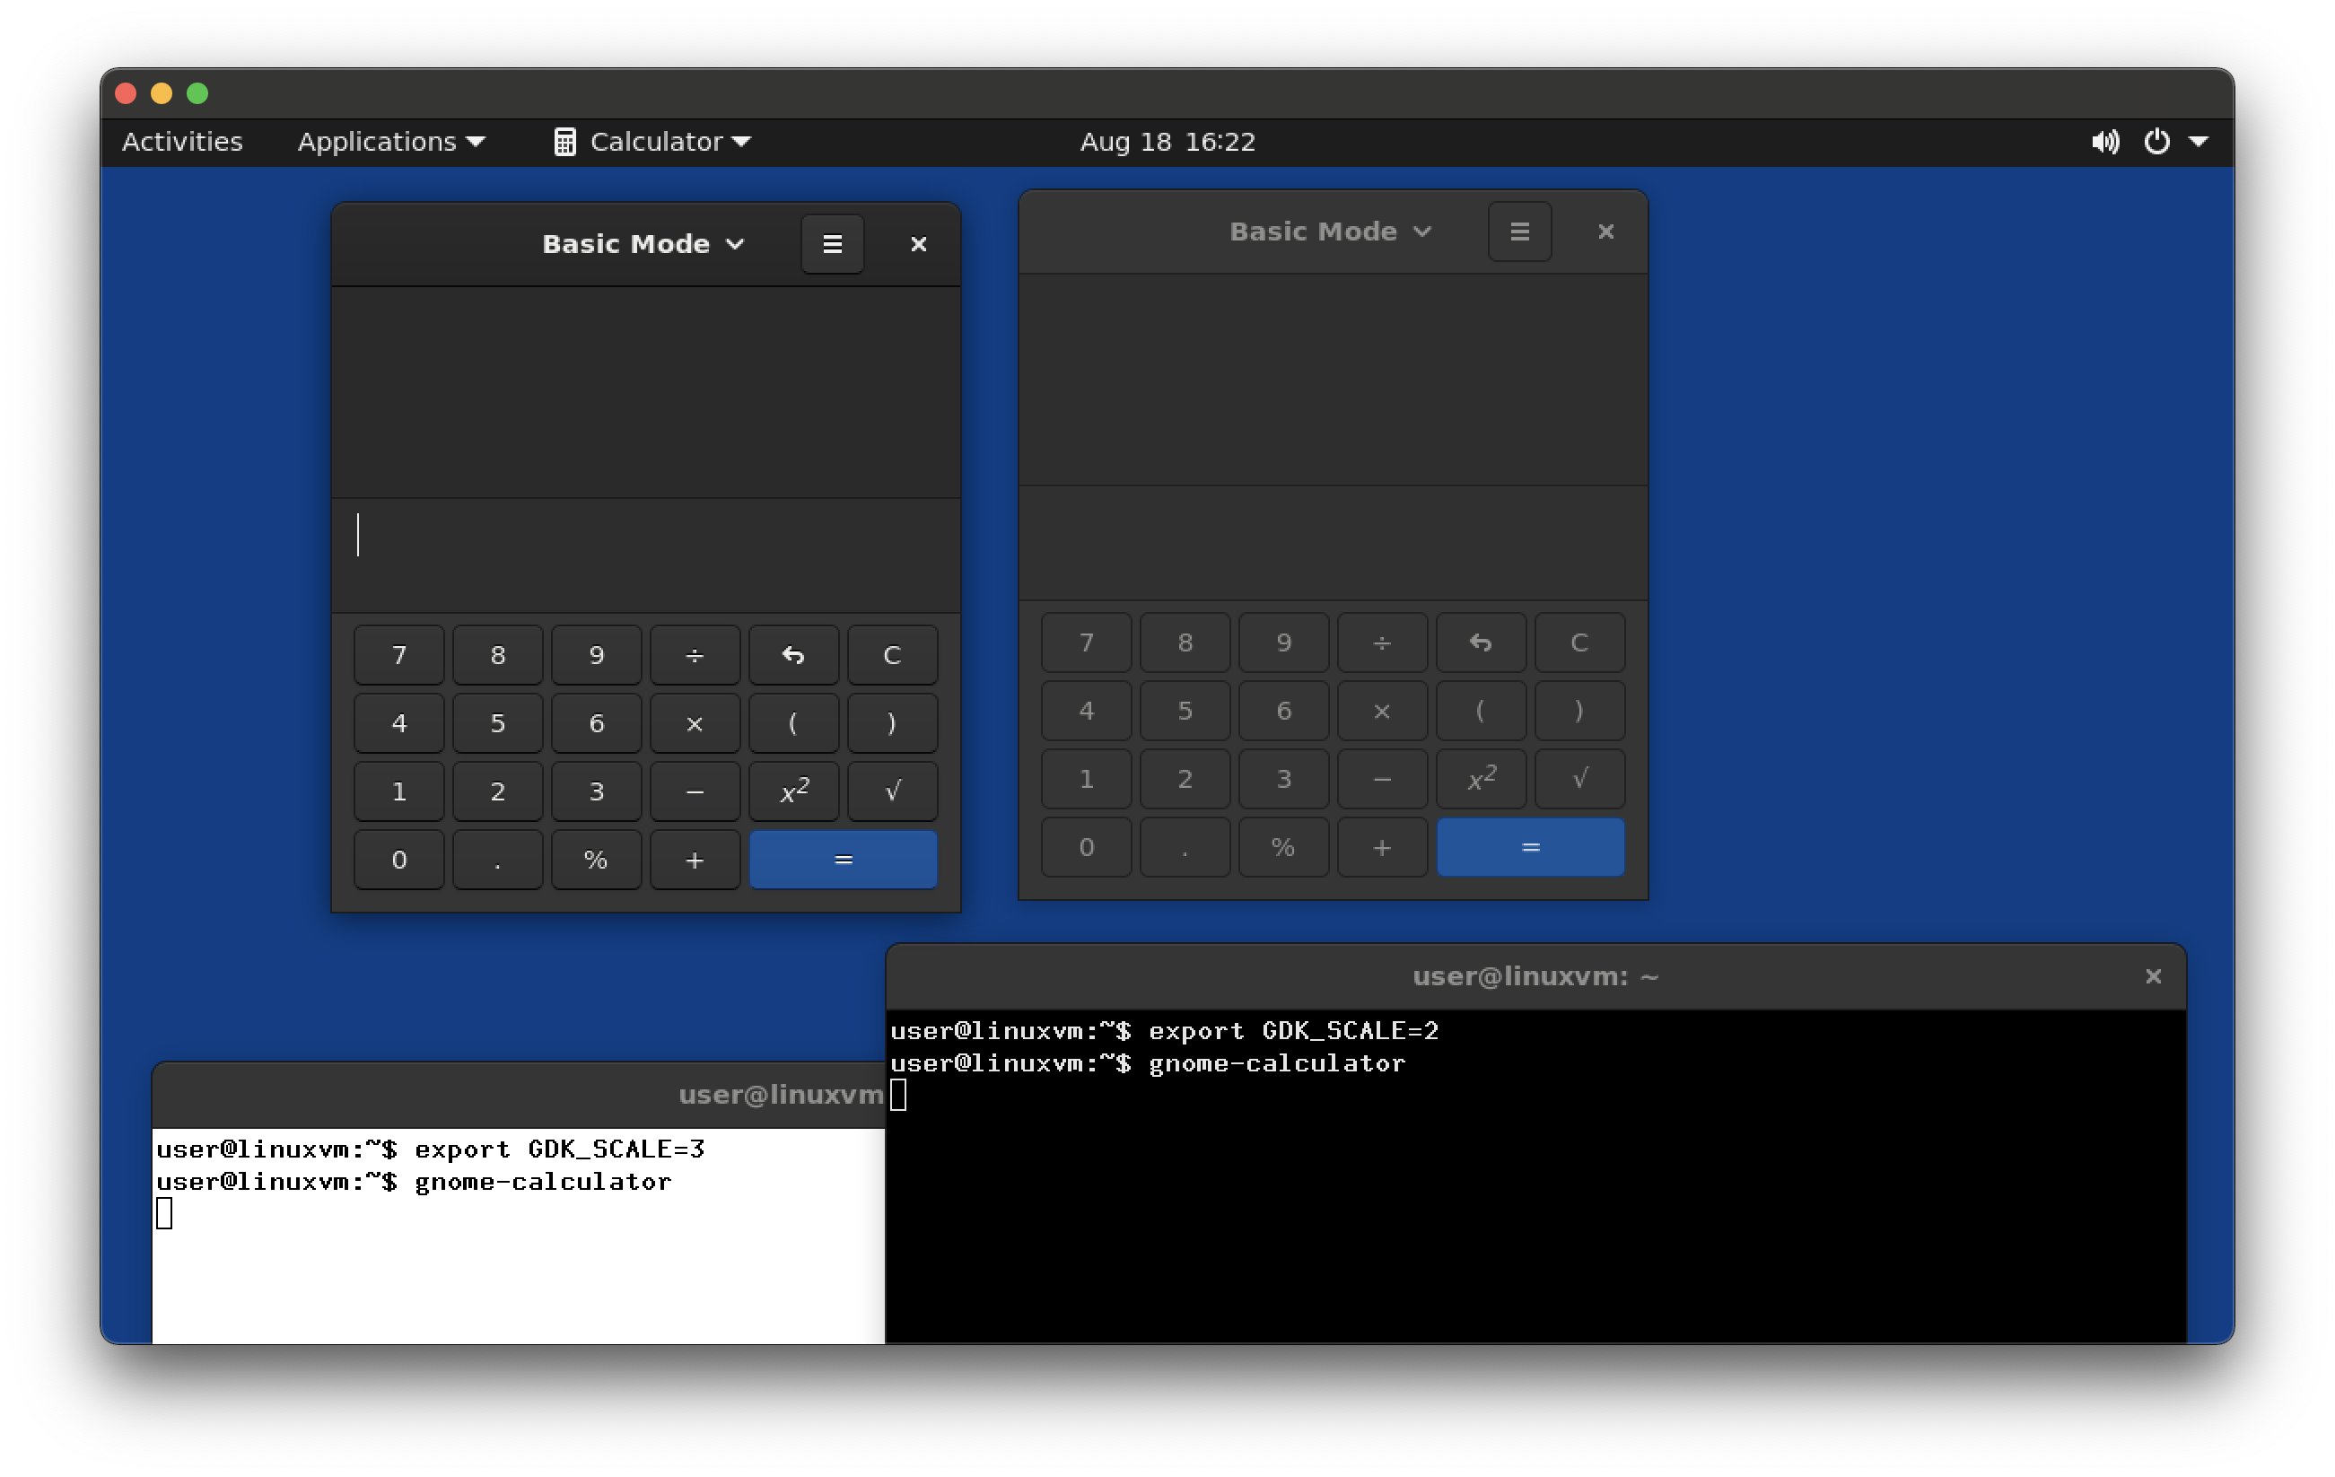Click the dark terminal running gnome-calculator
This screenshot has width=2335, height=1477.
point(1552,1212)
